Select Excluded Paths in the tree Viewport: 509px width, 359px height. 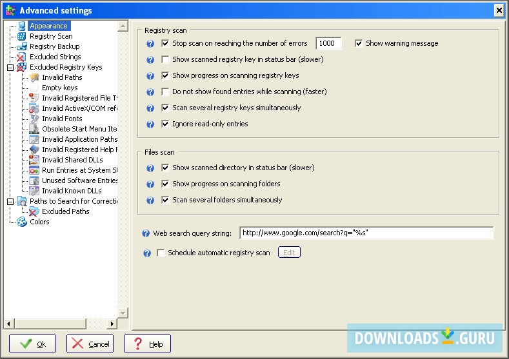66,212
